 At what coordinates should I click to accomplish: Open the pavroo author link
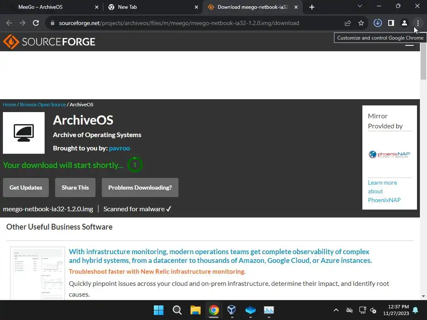[x=119, y=148]
